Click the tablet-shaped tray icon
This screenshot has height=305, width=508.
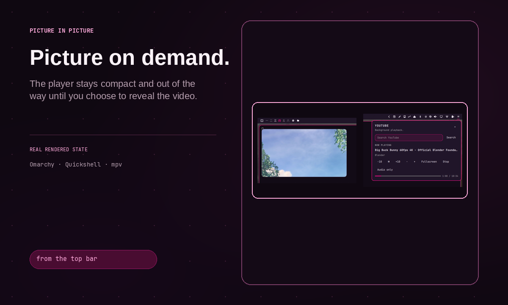click(x=405, y=116)
